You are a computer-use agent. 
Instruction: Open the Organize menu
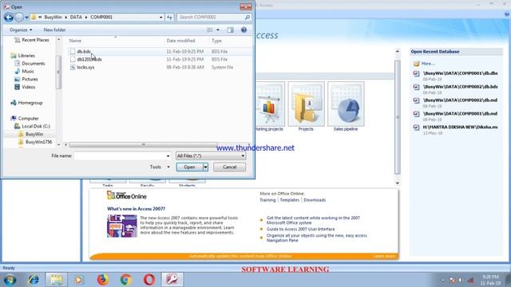[21, 30]
